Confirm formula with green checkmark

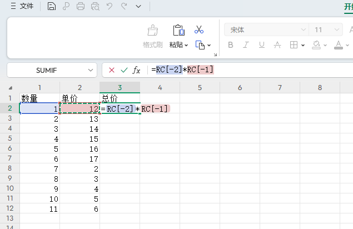(x=124, y=70)
